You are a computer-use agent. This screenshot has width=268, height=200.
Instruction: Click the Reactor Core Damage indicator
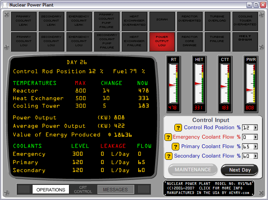tap(190, 42)
